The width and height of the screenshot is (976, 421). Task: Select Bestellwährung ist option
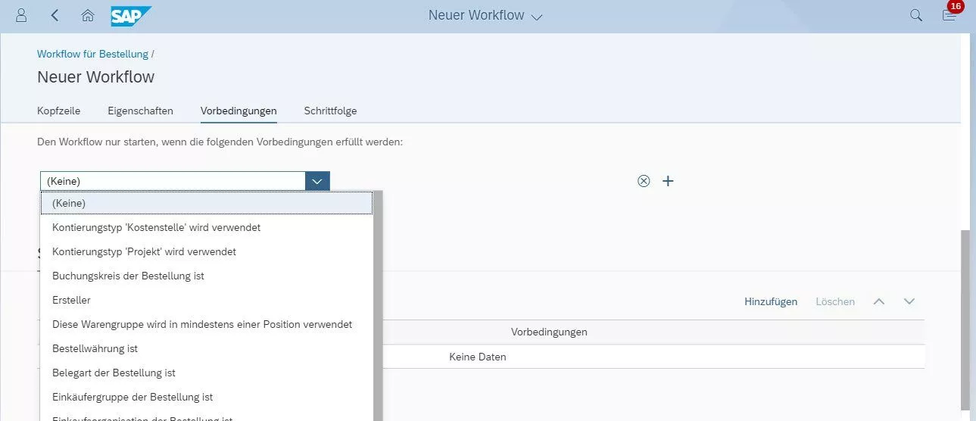[207, 348]
